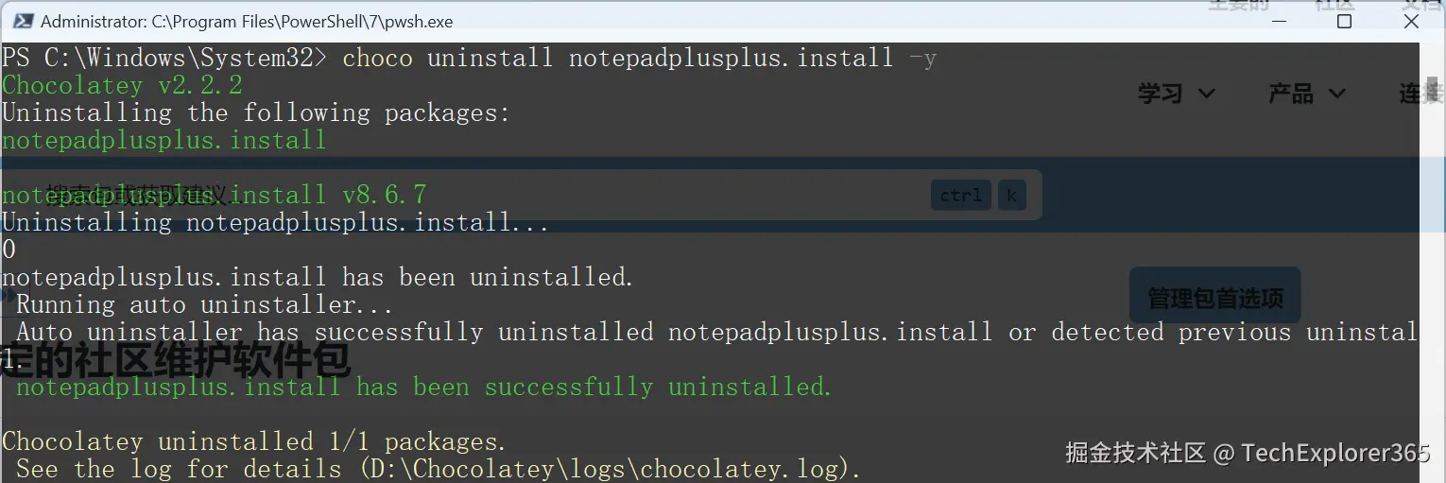Click the 'choco uninstall notepadplusplus.install -y' command line
Image resolution: width=1446 pixels, height=483 pixels.
(639, 58)
